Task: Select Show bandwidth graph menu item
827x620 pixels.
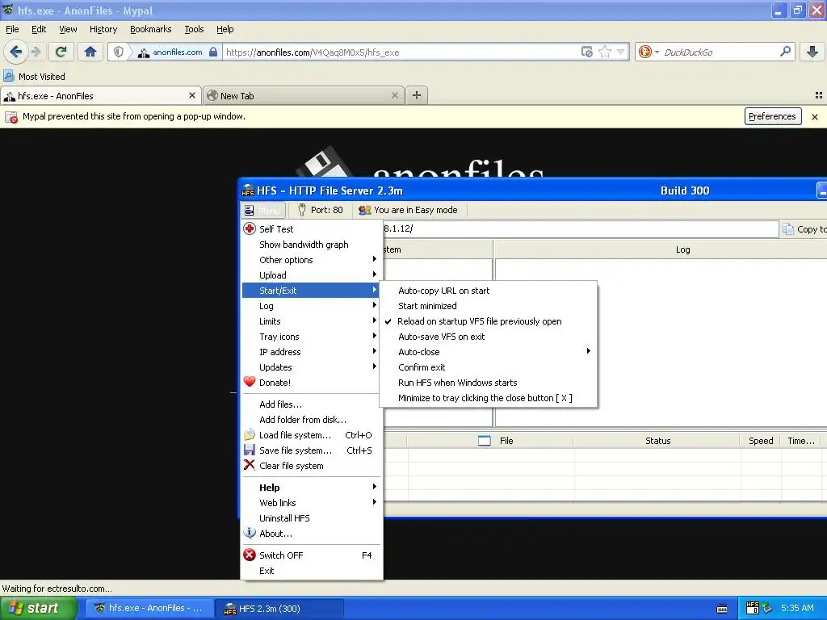Action: click(311, 244)
